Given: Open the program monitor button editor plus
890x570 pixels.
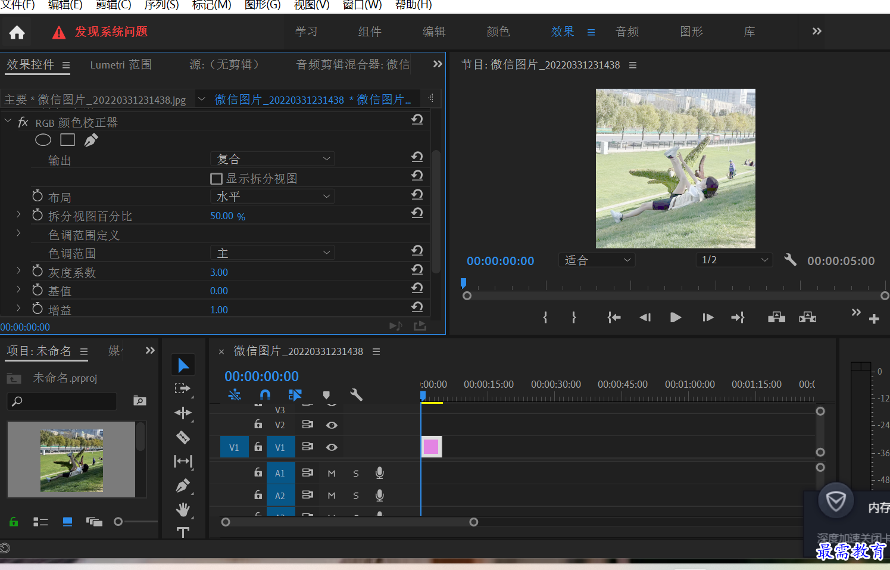Looking at the screenshot, I should pos(874,319).
